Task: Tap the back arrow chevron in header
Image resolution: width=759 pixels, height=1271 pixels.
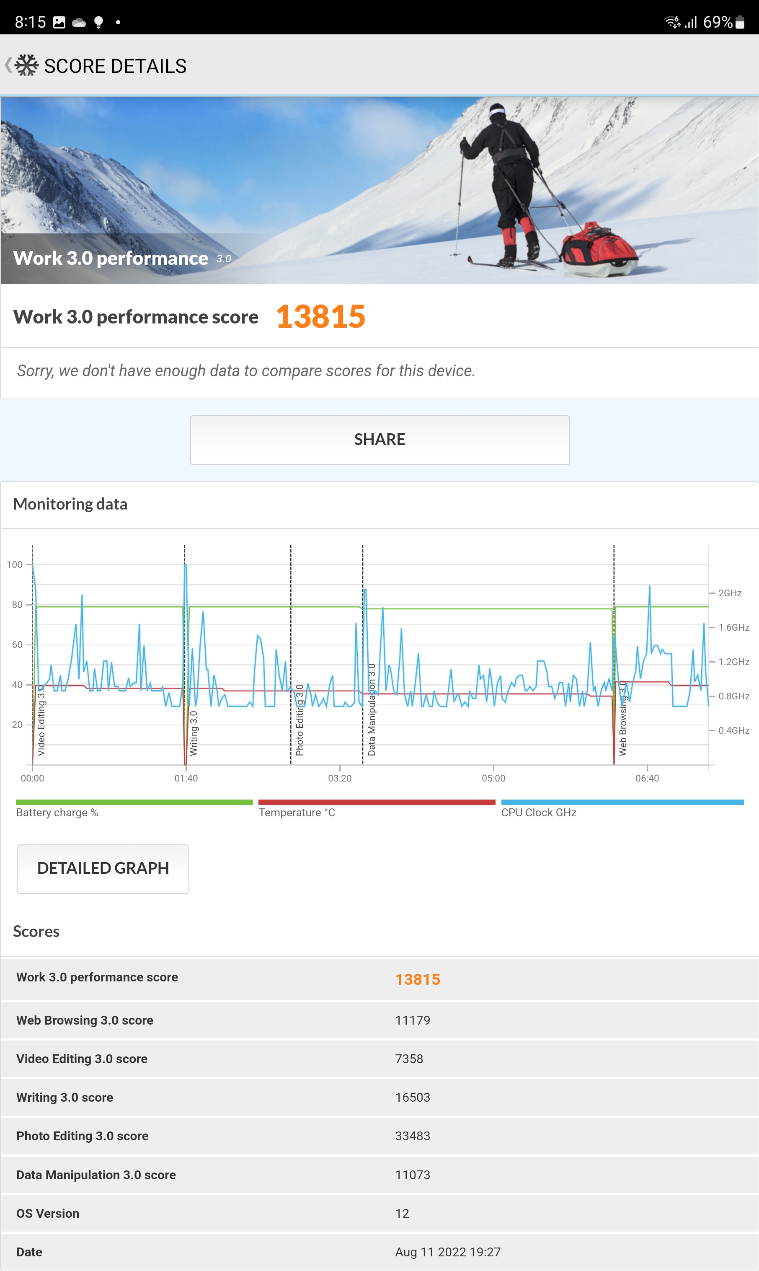Action: 8,65
